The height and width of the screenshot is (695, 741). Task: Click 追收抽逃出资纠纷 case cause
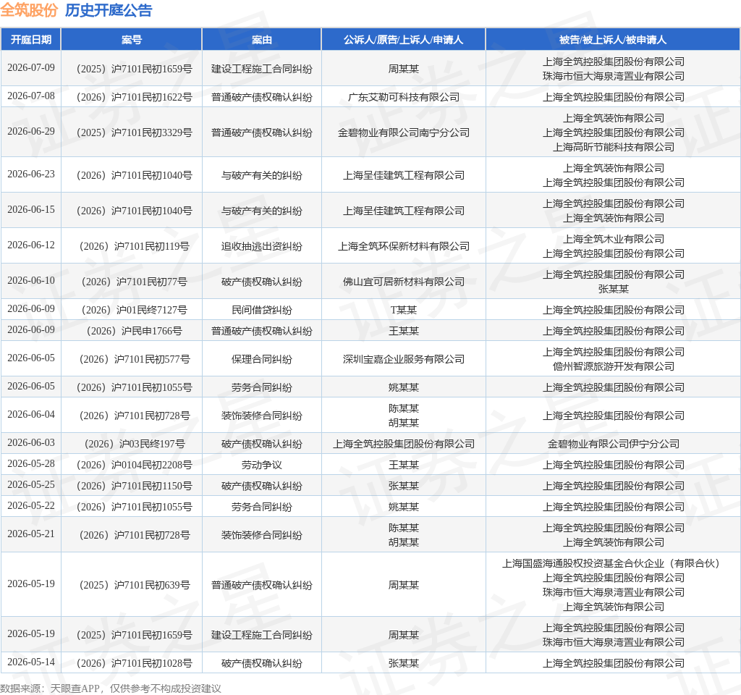coord(262,246)
